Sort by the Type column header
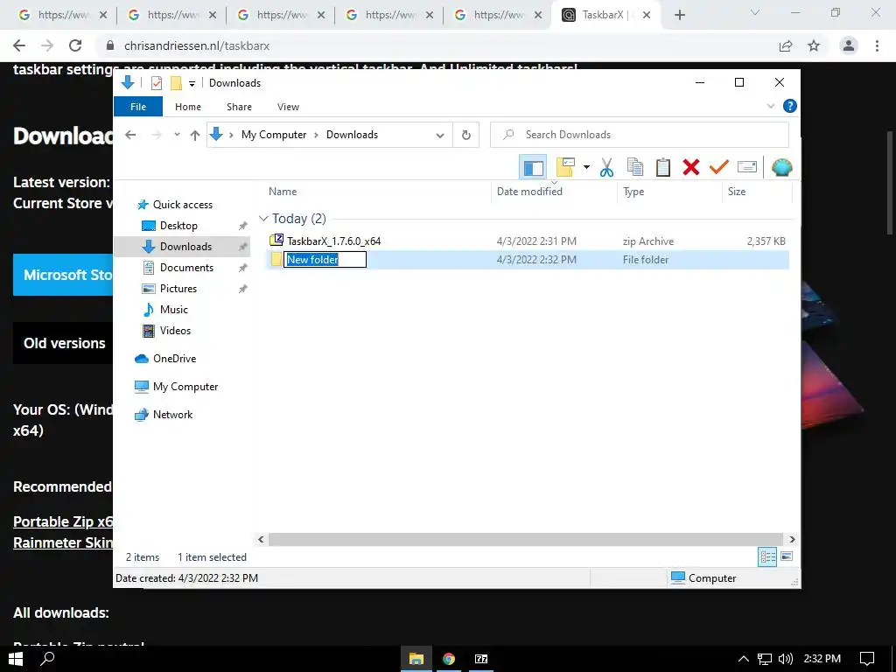This screenshot has width=896, height=672. coord(633,192)
